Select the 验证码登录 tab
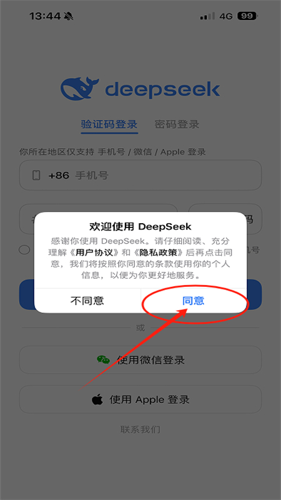 tap(109, 124)
